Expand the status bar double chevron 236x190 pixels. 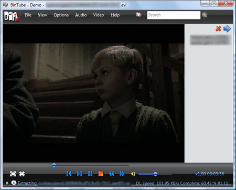pos(7,183)
